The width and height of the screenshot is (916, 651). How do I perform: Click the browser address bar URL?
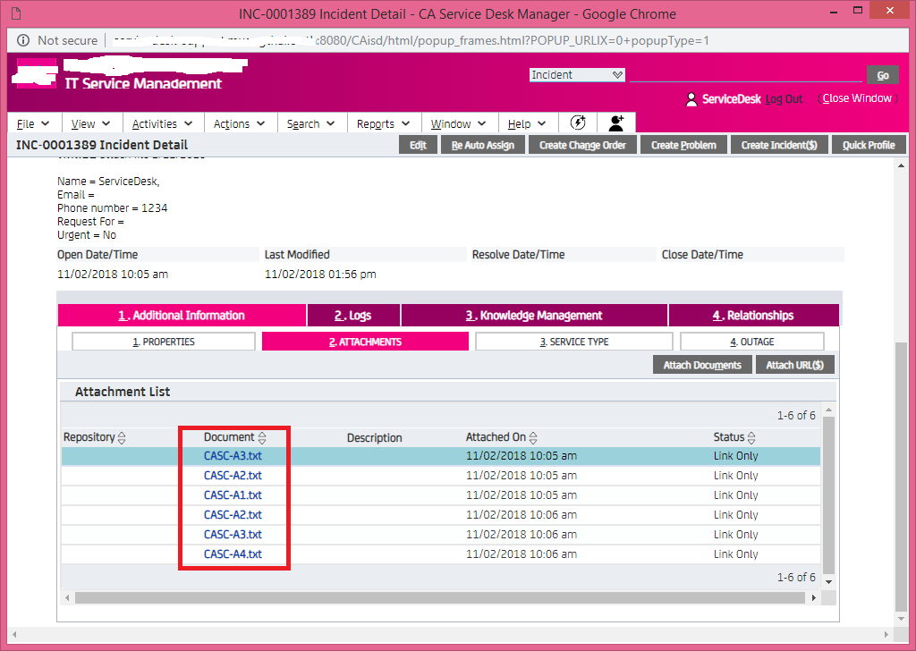(411, 40)
